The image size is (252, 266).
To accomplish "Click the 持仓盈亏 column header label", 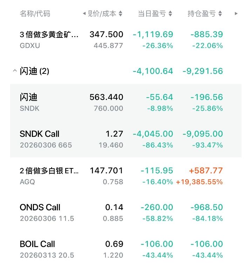I will [x=202, y=14].
